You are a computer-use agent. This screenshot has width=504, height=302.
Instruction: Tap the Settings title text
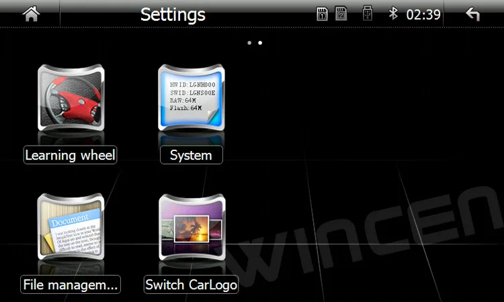click(173, 15)
